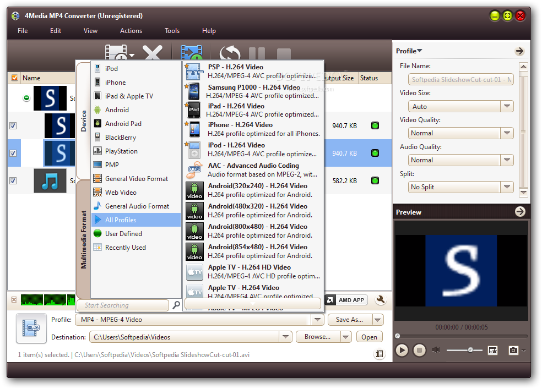Open the Add File dropdown arrow
This screenshot has width=542, height=389.
pyautogui.click(x=131, y=55)
